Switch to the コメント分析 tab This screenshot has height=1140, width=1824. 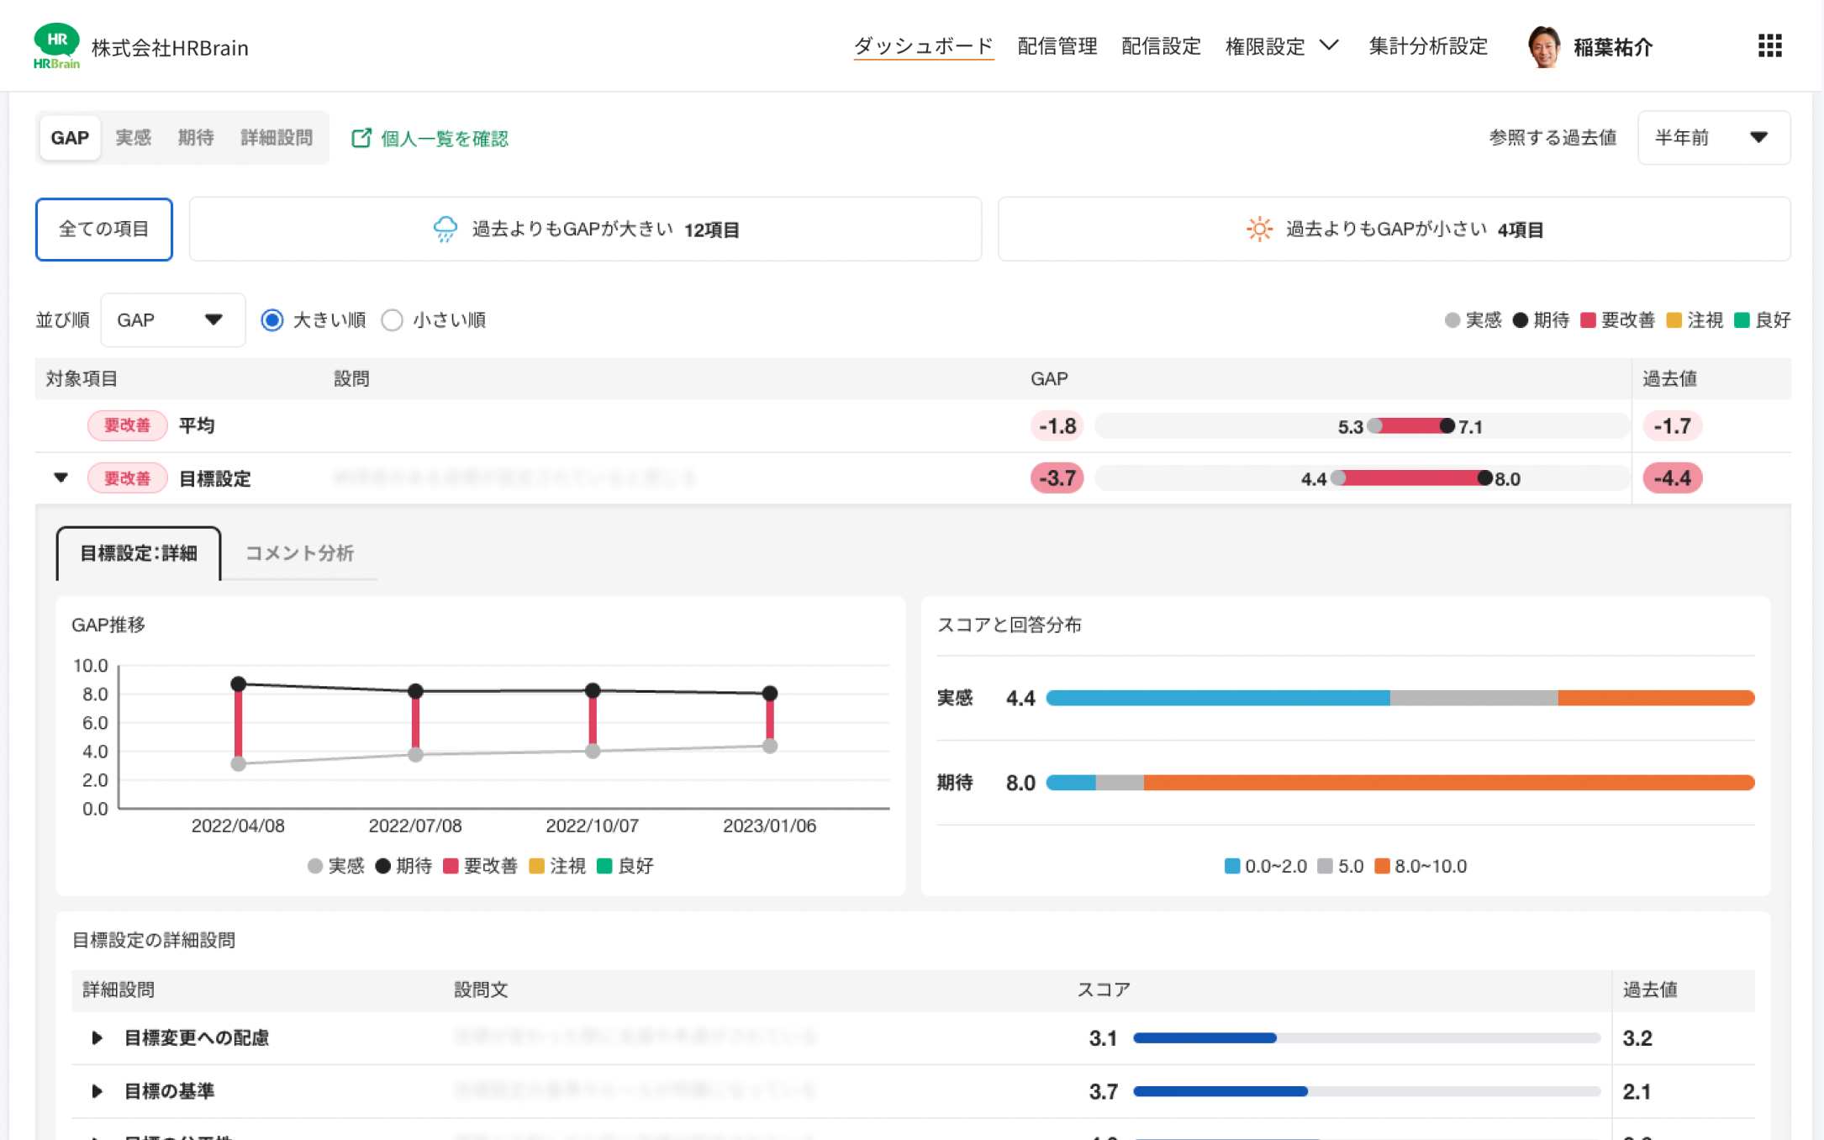point(299,553)
